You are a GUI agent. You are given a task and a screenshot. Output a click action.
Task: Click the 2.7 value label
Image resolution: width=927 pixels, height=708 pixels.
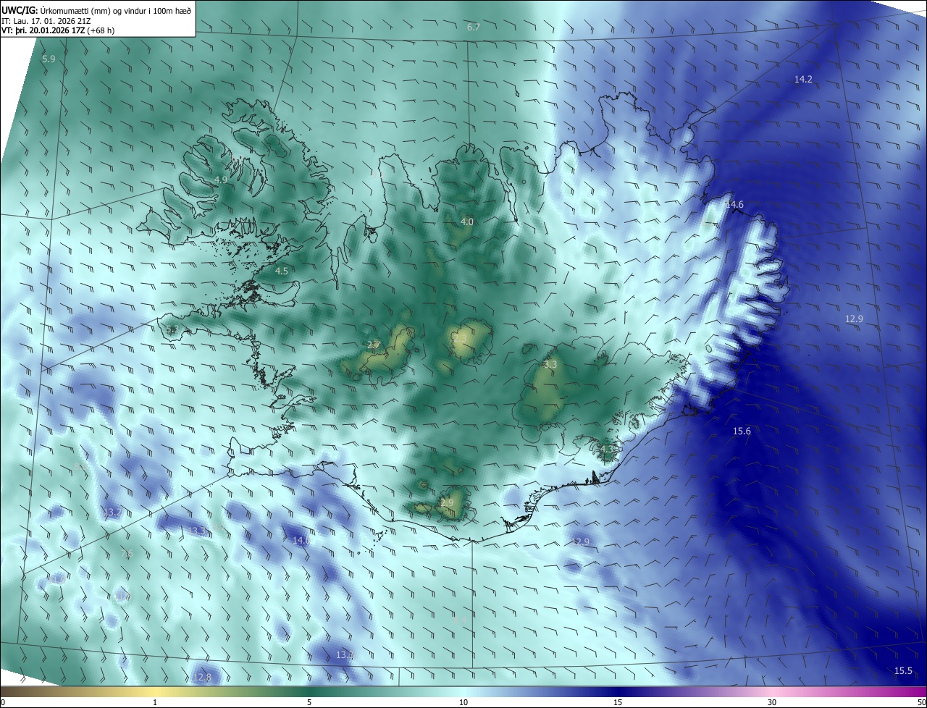374,345
